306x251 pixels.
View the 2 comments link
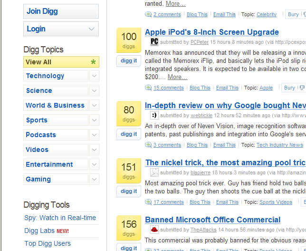pos(167,14)
